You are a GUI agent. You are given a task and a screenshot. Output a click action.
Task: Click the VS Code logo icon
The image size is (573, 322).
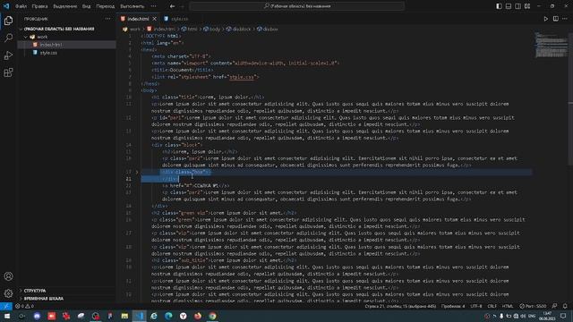(6, 6)
